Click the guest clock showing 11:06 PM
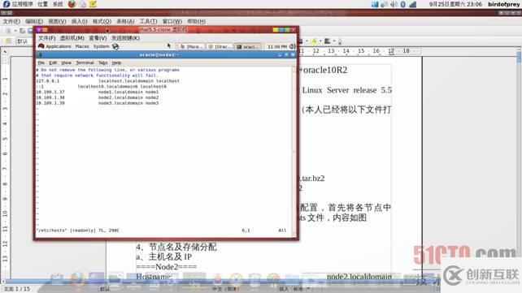This screenshot has height=293, width=522. tap(277, 47)
